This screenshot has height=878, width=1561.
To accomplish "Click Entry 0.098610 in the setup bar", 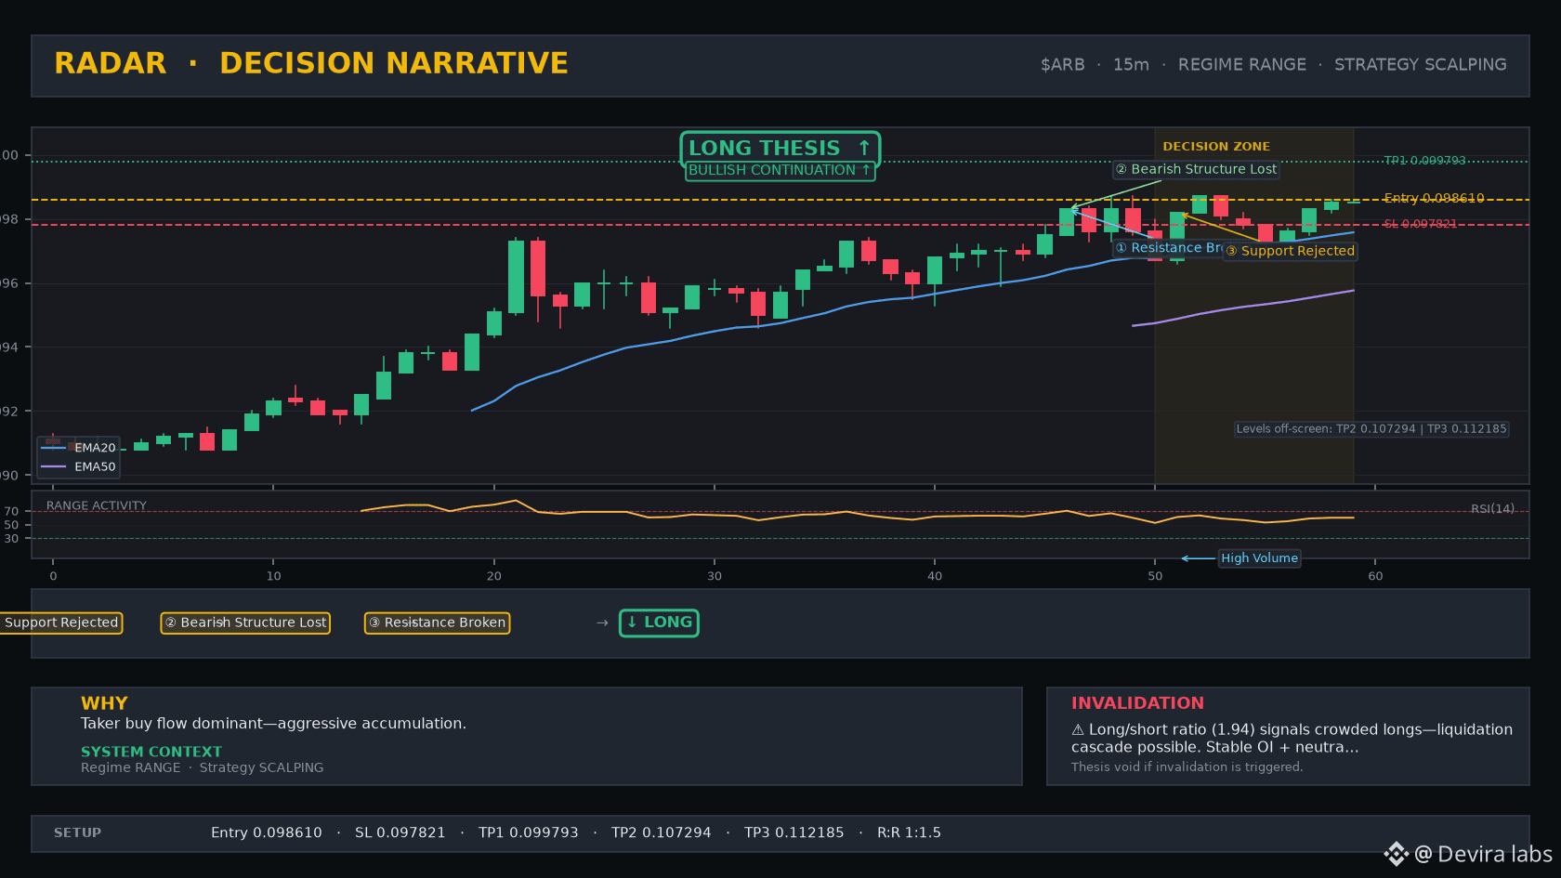I will pos(267,832).
